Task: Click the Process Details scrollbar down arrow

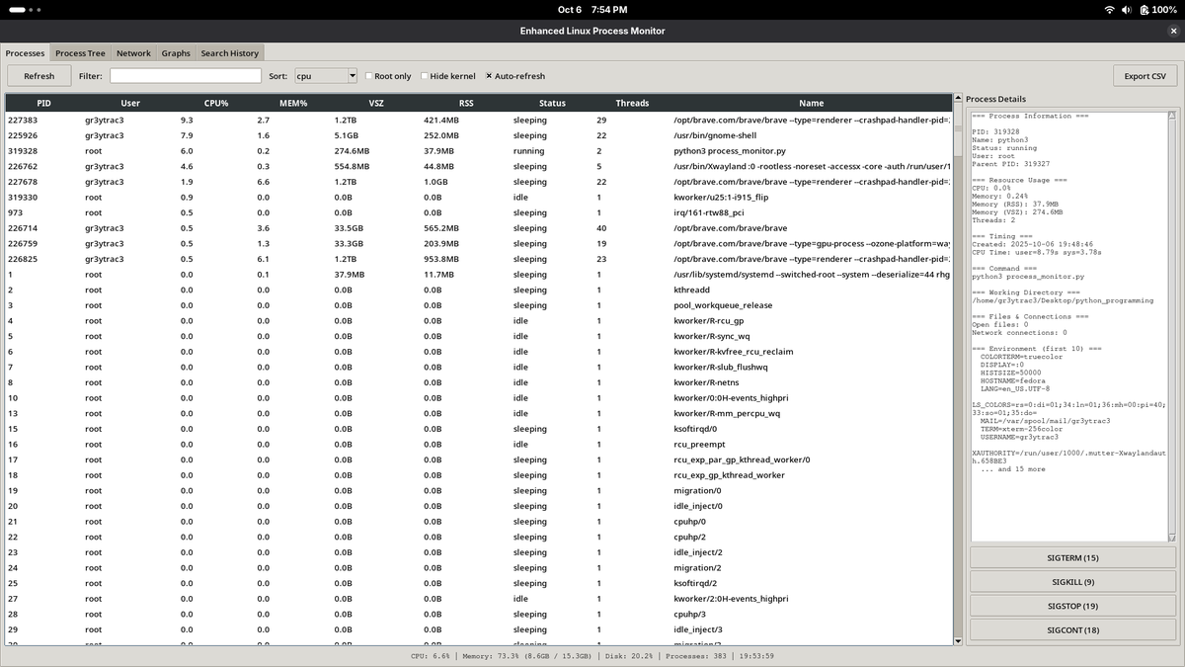Action: [x=1173, y=538]
